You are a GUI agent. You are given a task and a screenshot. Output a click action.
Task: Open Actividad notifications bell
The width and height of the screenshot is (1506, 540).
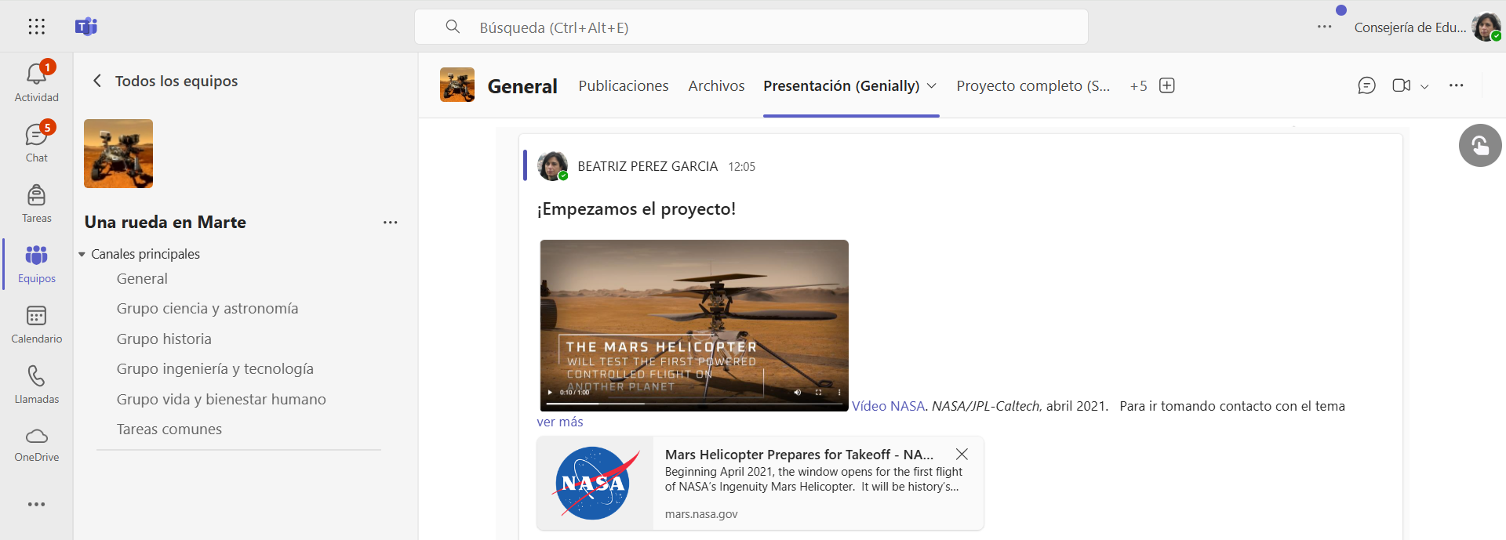click(x=37, y=82)
